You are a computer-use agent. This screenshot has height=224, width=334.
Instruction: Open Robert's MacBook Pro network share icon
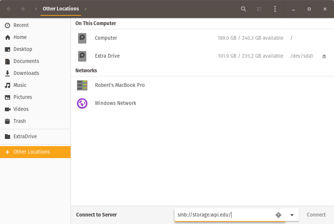coord(82,85)
